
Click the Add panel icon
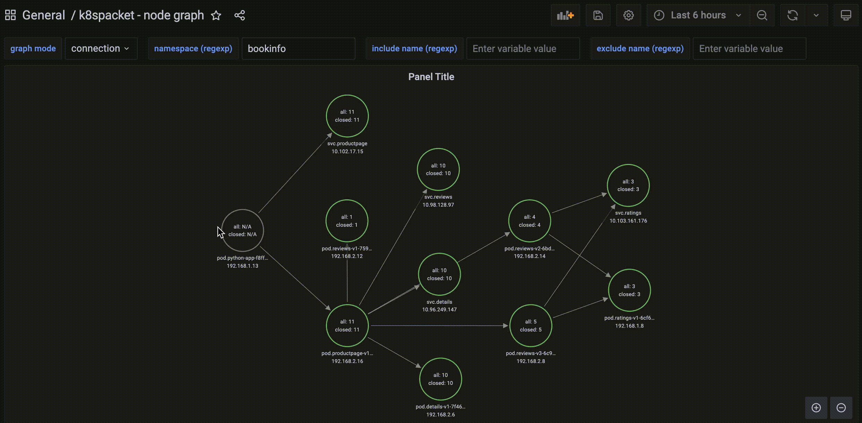(565, 15)
